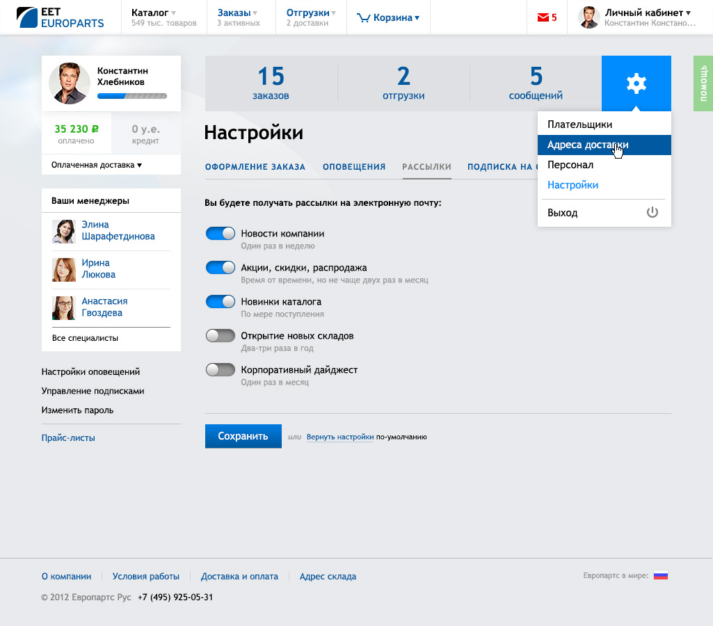This screenshot has height=626, width=713.
Task: Select Плательщики from the settings menu
Action: [579, 125]
